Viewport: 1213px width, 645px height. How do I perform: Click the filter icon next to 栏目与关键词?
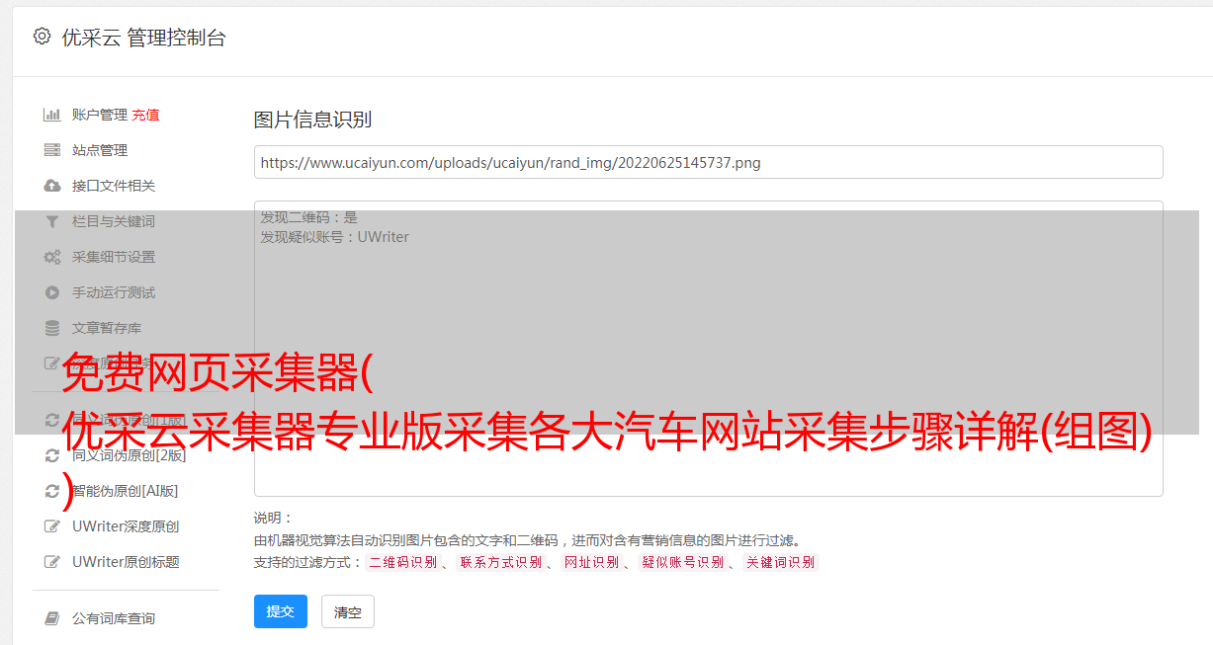click(x=52, y=221)
